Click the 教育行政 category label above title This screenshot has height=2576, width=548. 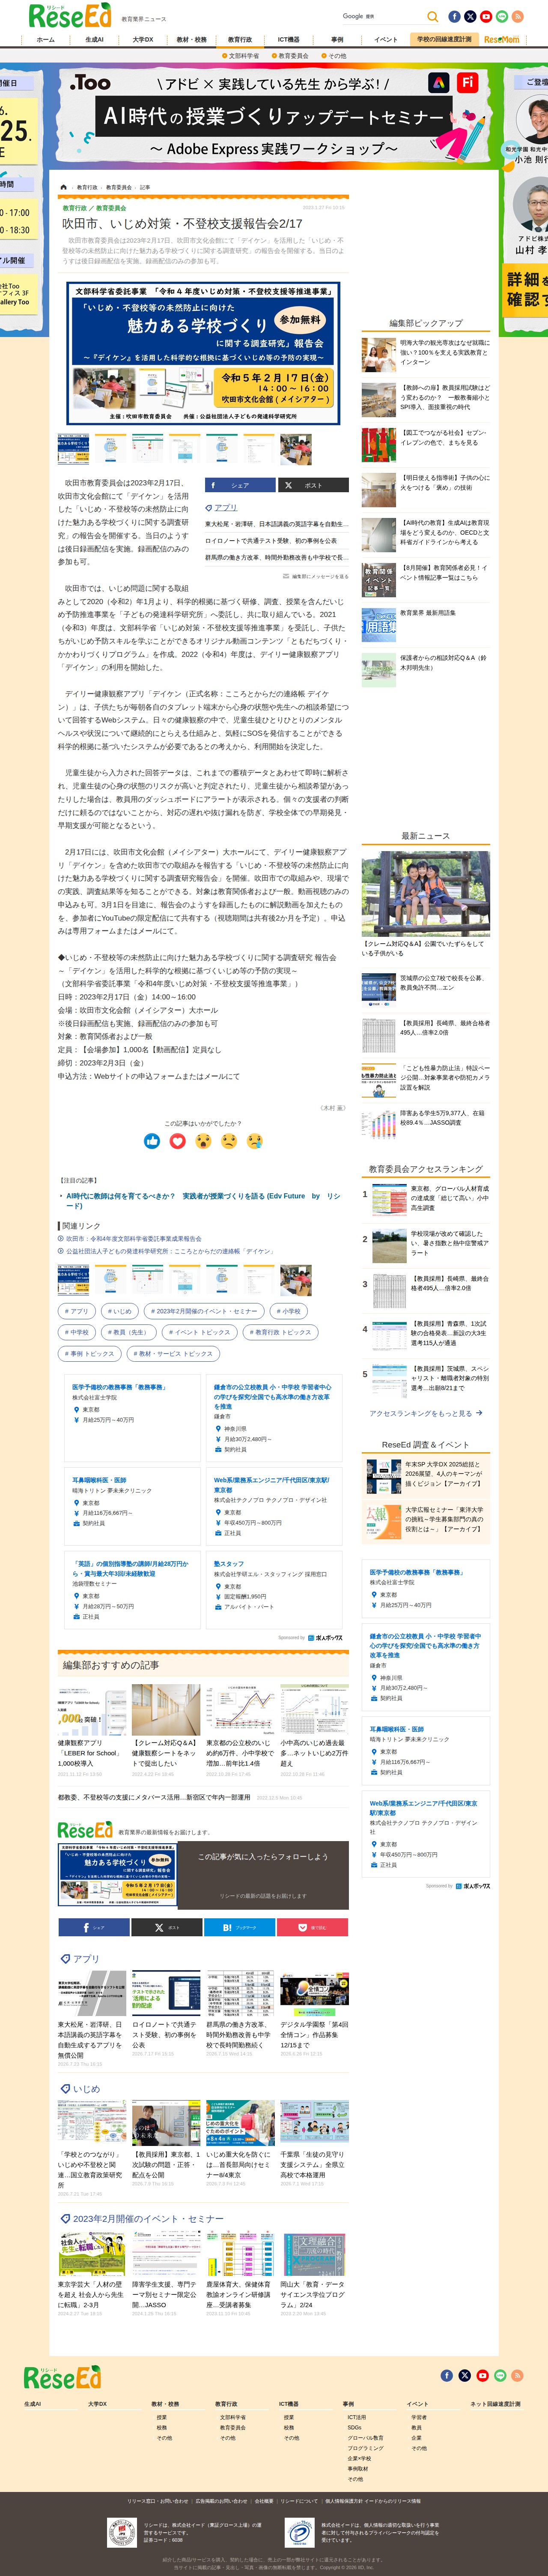click(75, 208)
